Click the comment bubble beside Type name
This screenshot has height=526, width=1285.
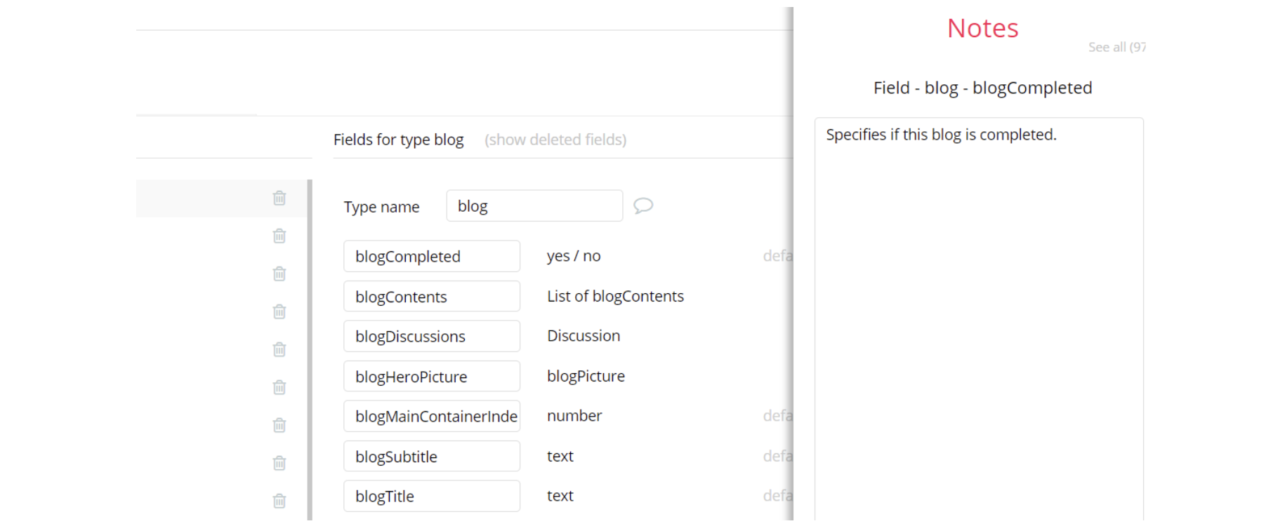tap(642, 205)
